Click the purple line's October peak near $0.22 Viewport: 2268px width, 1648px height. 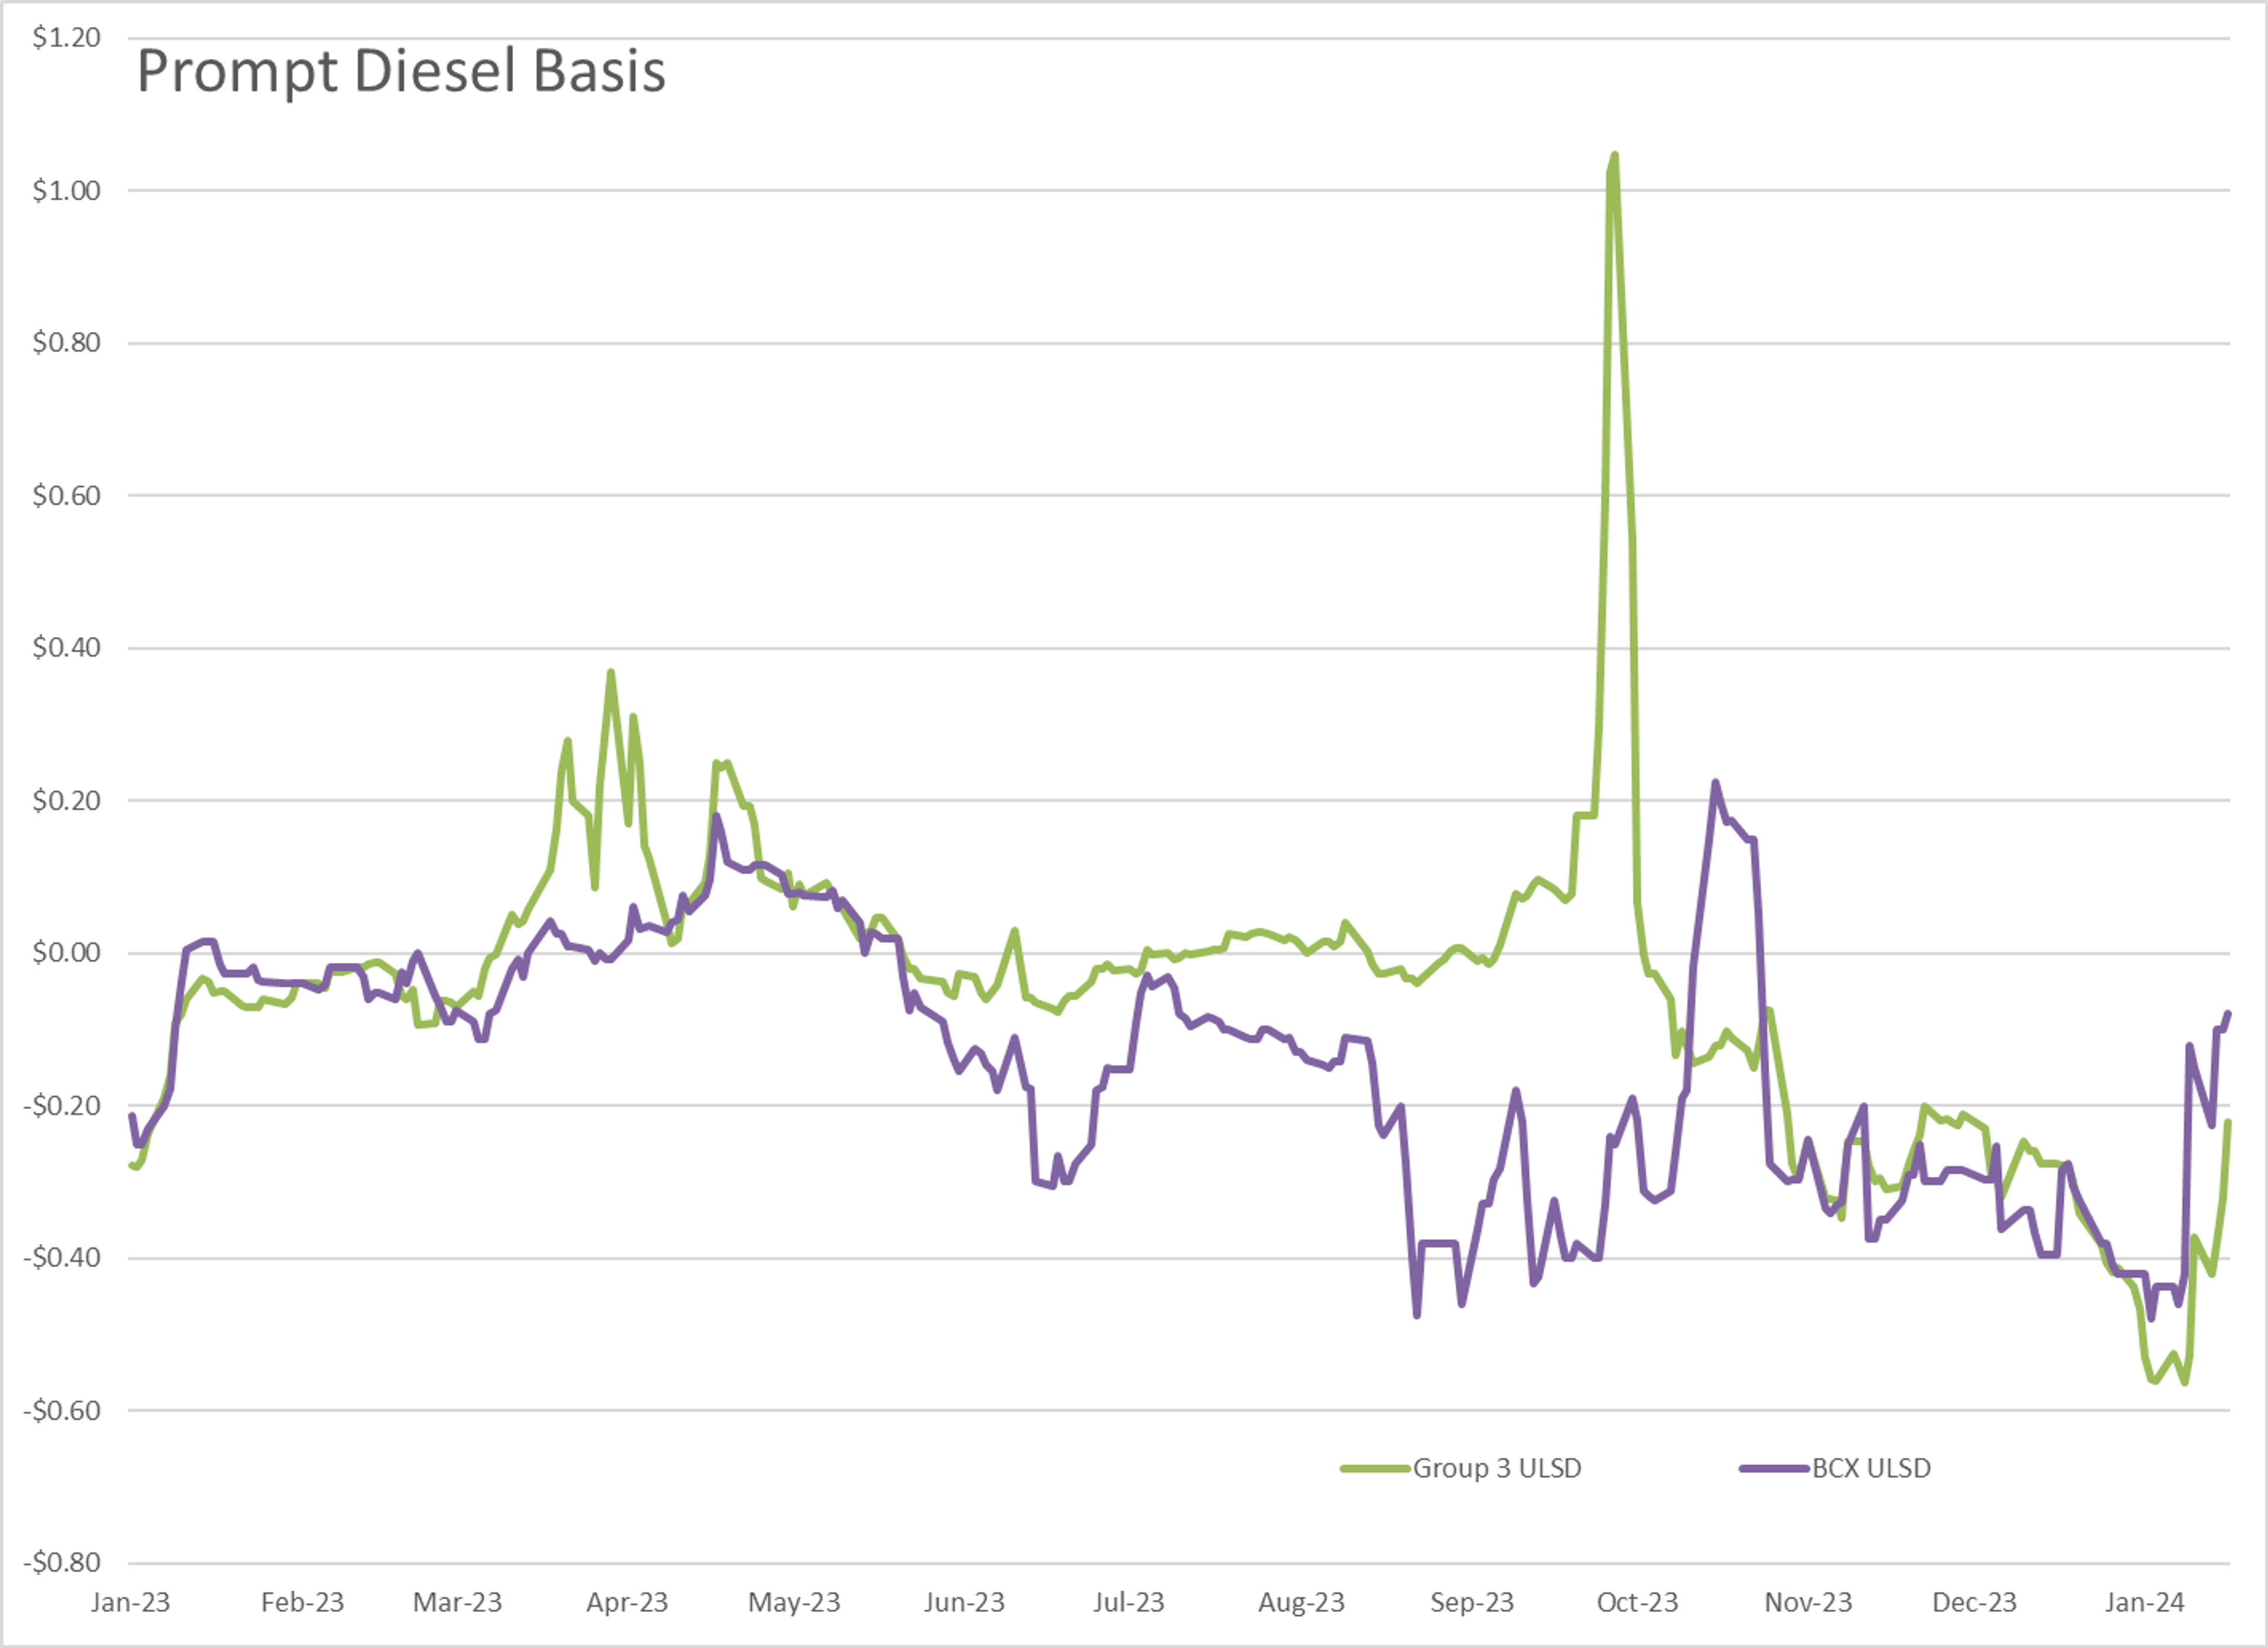tap(1715, 784)
